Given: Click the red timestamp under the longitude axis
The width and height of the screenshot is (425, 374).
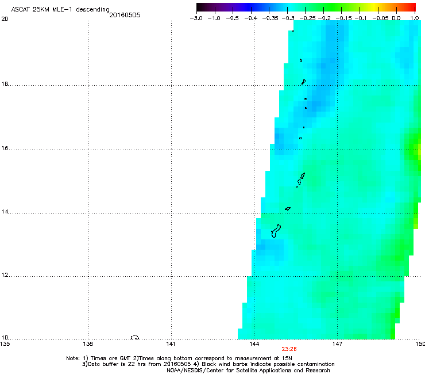Looking at the screenshot, I should [x=289, y=349].
